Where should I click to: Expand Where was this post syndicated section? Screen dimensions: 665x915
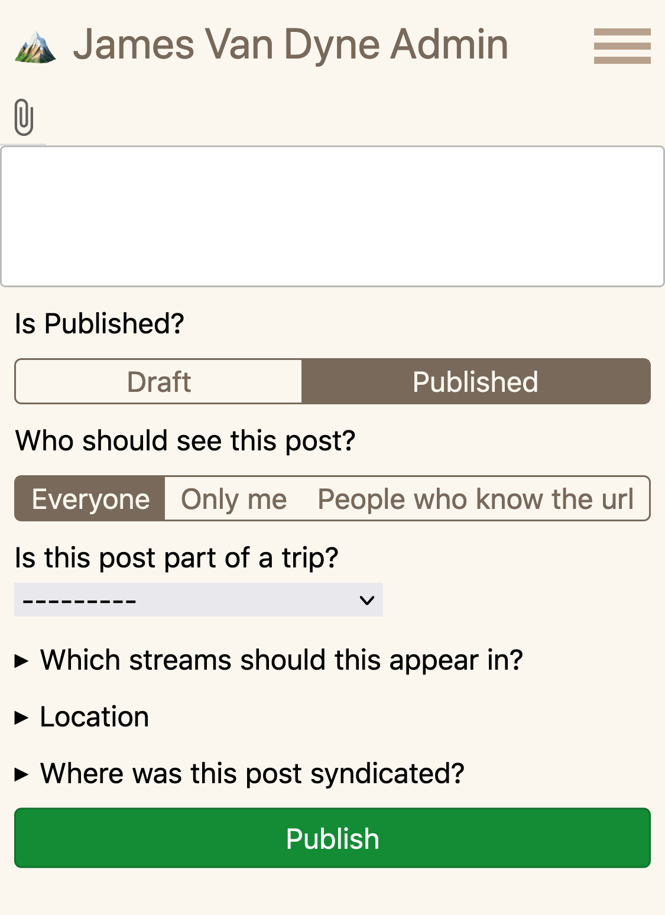click(x=252, y=773)
